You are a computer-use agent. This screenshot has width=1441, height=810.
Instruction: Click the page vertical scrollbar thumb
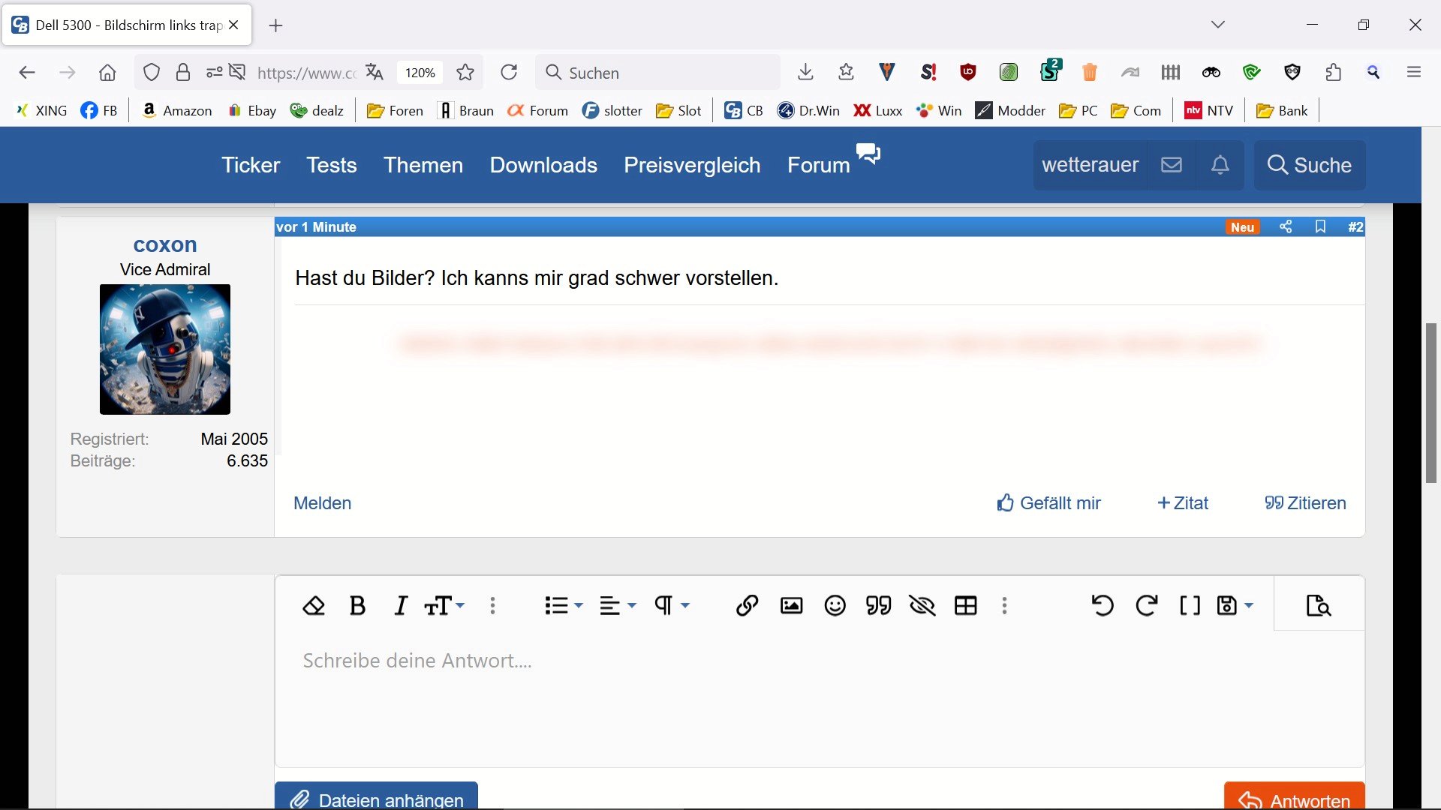[x=1430, y=403]
